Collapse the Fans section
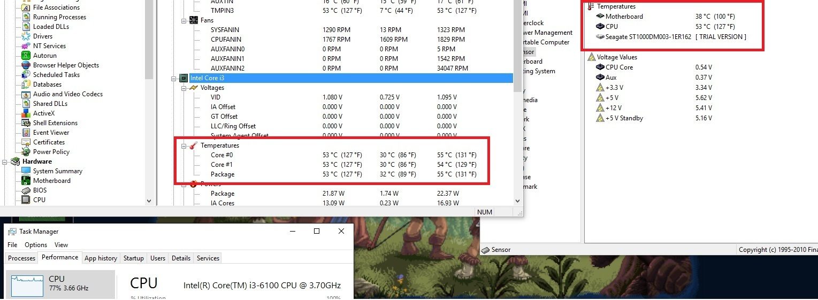Screen dimensions: 818x300 pos(184,20)
